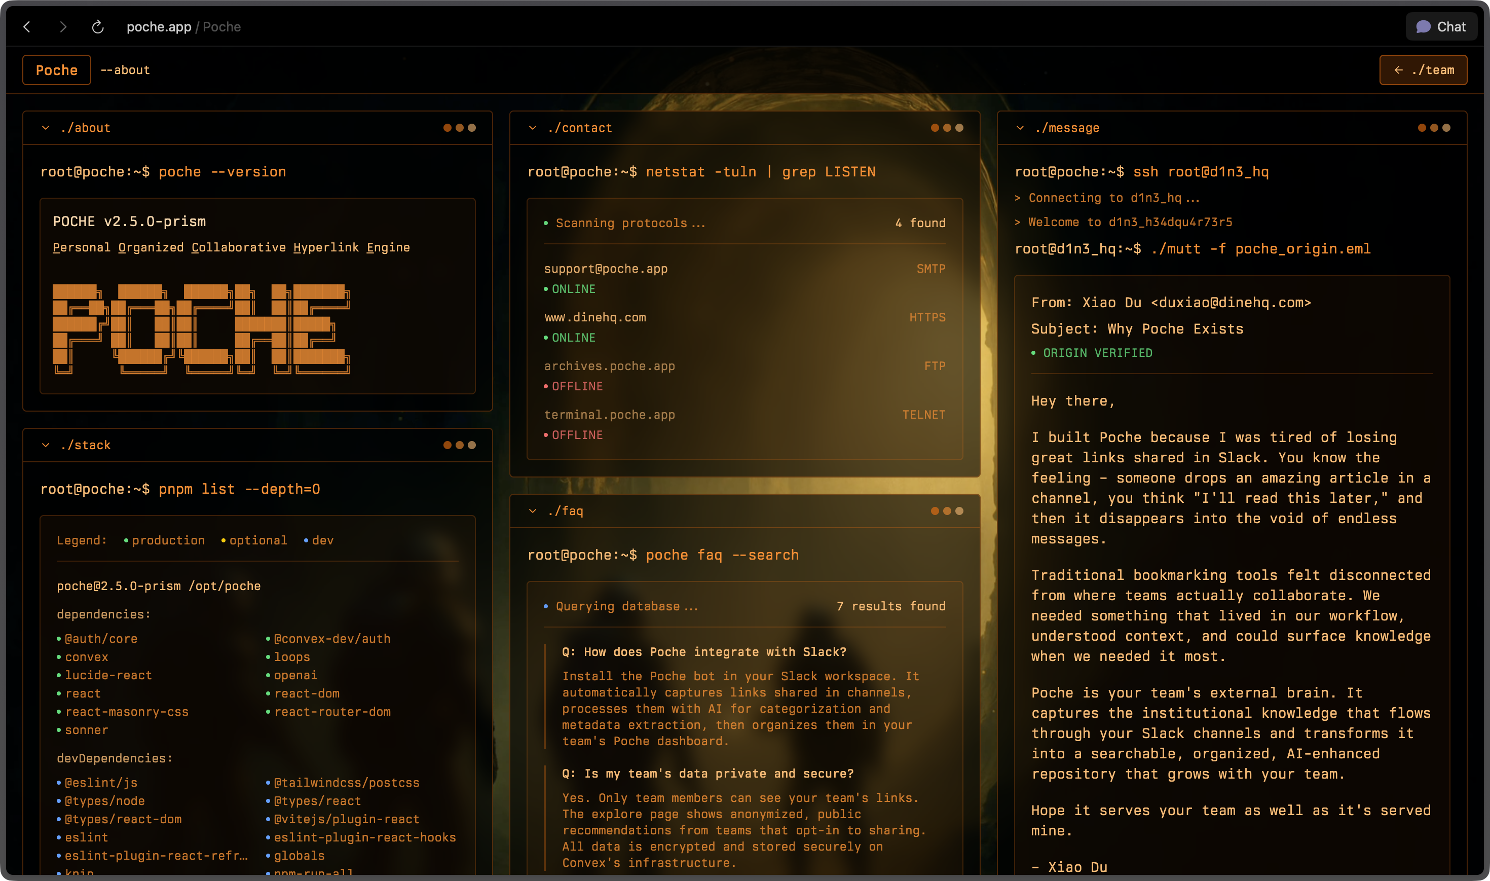The image size is (1490, 881).
Task: Select the Poche home tab
Action: point(56,69)
